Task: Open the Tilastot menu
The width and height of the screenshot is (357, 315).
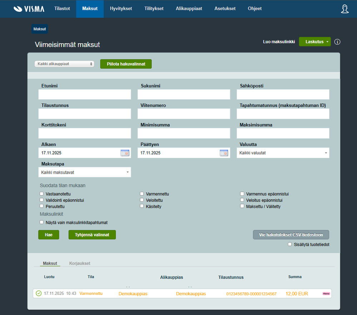Action: coord(62,9)
